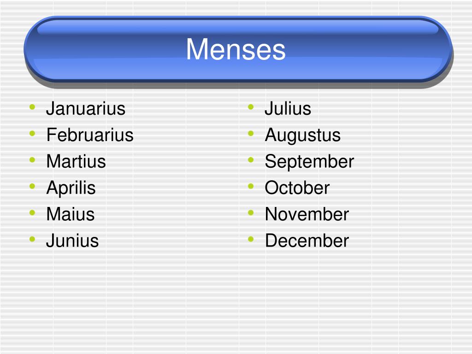
Task: Click on the word Martius
Action: (x=76, y=161)
